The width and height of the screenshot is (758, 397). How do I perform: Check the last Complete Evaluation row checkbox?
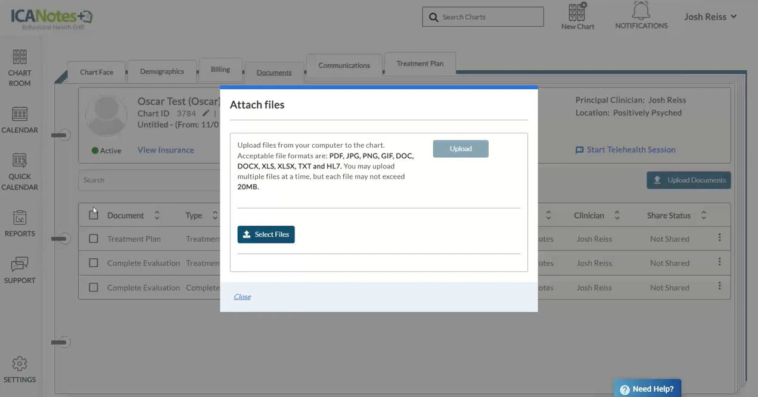click(94, 287)
